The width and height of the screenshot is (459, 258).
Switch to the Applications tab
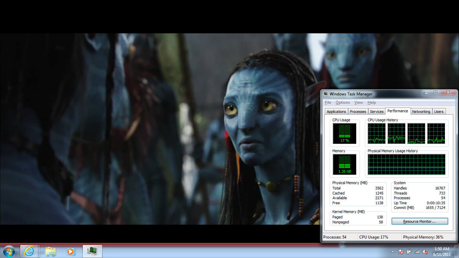pyautogui.click(x=336, y=112)
